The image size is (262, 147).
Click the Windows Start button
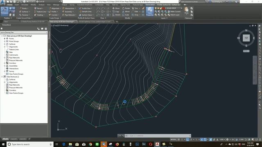click(x=3, y=144)
